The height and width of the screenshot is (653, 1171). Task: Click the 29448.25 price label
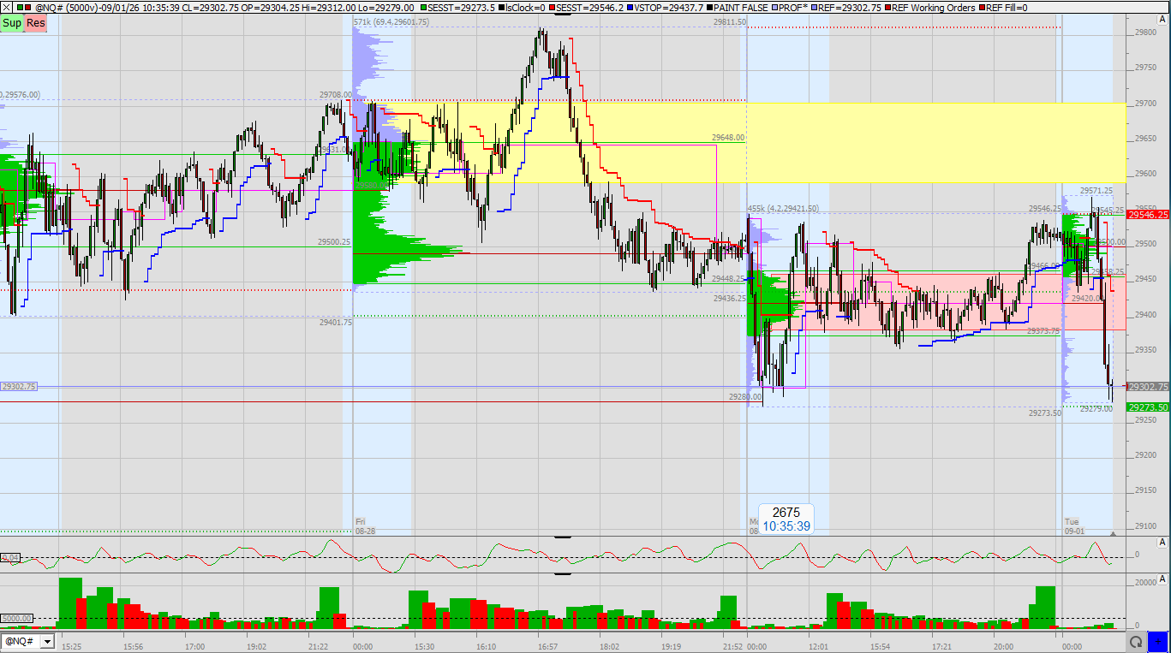click(728, 279)
